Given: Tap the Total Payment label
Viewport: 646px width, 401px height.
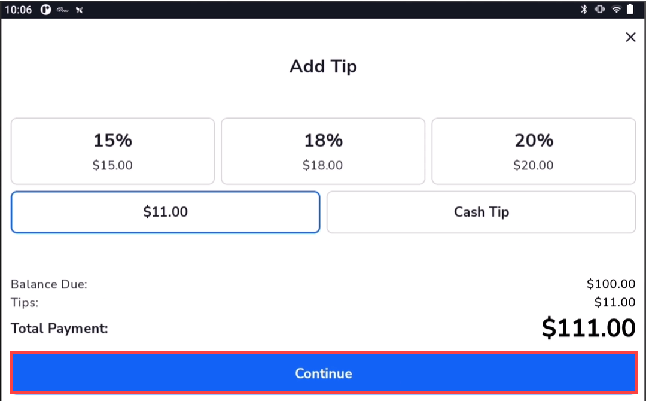Looking at the screenshot, I should (x=59, y=329).
